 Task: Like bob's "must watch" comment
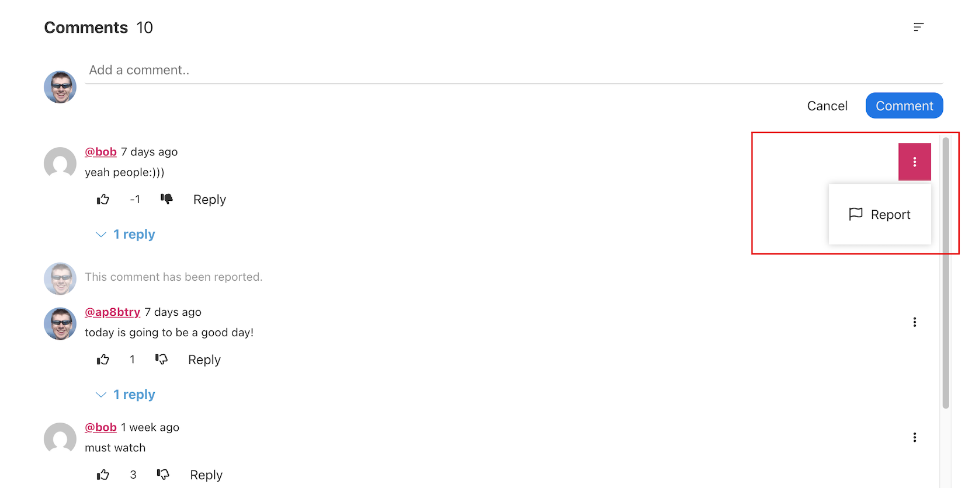coord(103,475)
